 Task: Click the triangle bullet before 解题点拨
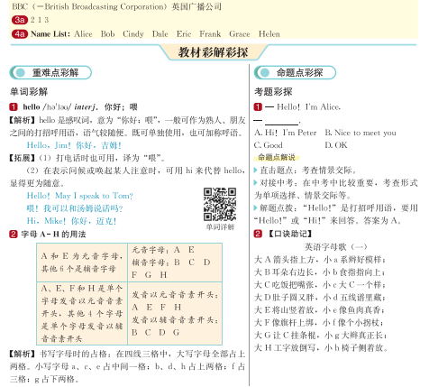pos(256,207)
